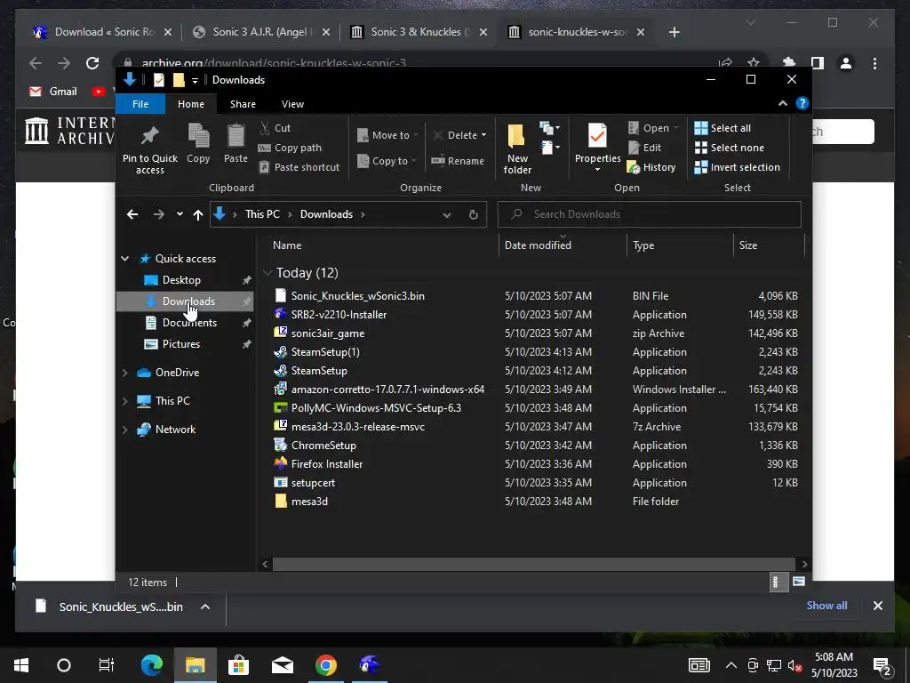Switch to the View ribbon tab
Screen dimensions: 910x683
(x=292, y=104)
